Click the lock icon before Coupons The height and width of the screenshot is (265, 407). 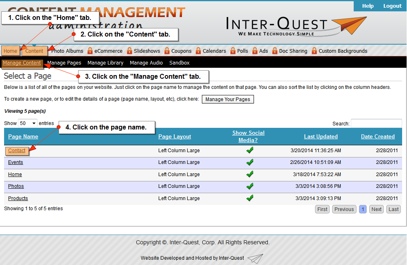[167, 51]
